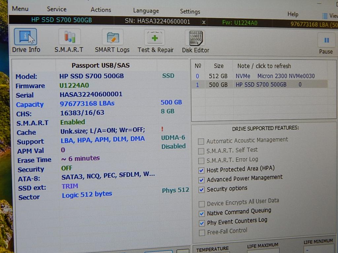The image size is (338, 253).
Task: Click the S.M.A.R.T Enabled value
Action: [x=73, y=122]
